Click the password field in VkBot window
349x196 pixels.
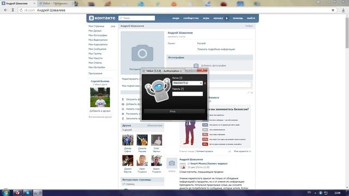[x=188, y=94]
